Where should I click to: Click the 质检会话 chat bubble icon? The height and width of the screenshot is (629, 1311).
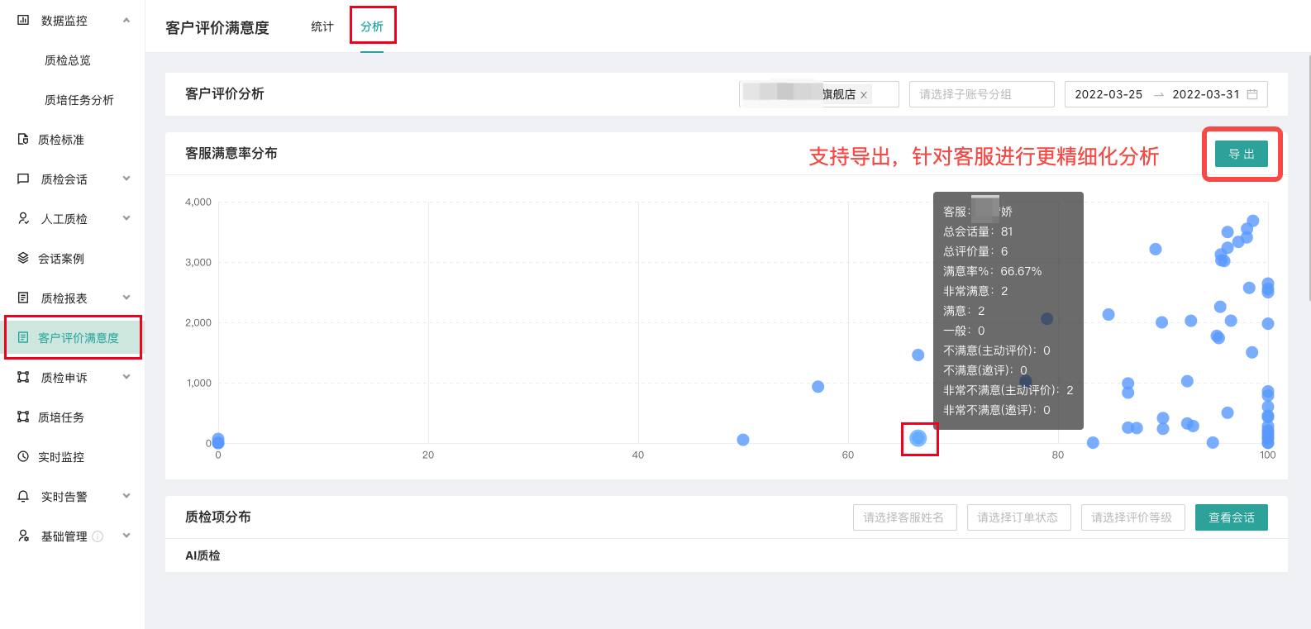23,179
